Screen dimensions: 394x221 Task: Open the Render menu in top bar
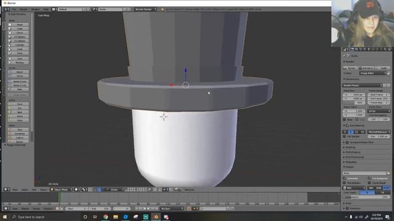click(23, 9)
